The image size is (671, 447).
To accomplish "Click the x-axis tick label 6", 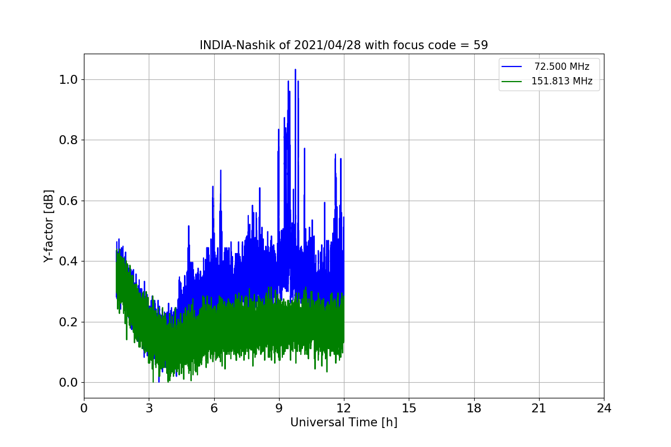I will point(214,408).
